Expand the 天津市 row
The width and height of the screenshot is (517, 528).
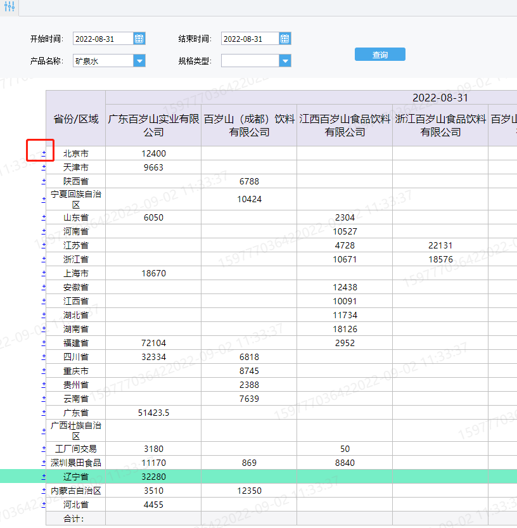point(44,167)
